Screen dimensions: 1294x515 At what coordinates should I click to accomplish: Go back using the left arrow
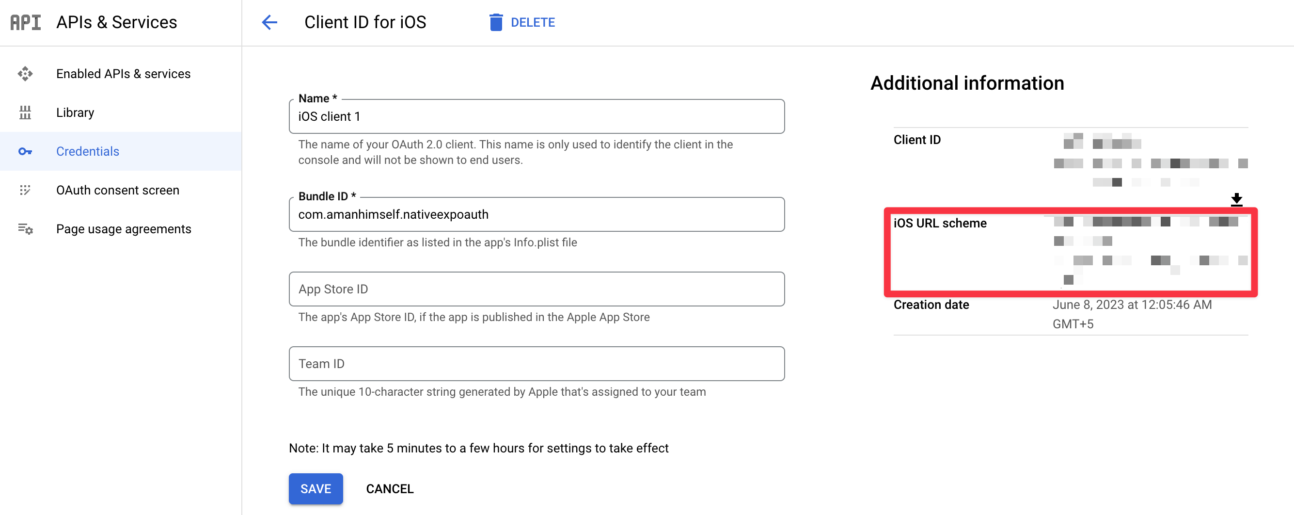pyautogui.click(x=270, y=22)
